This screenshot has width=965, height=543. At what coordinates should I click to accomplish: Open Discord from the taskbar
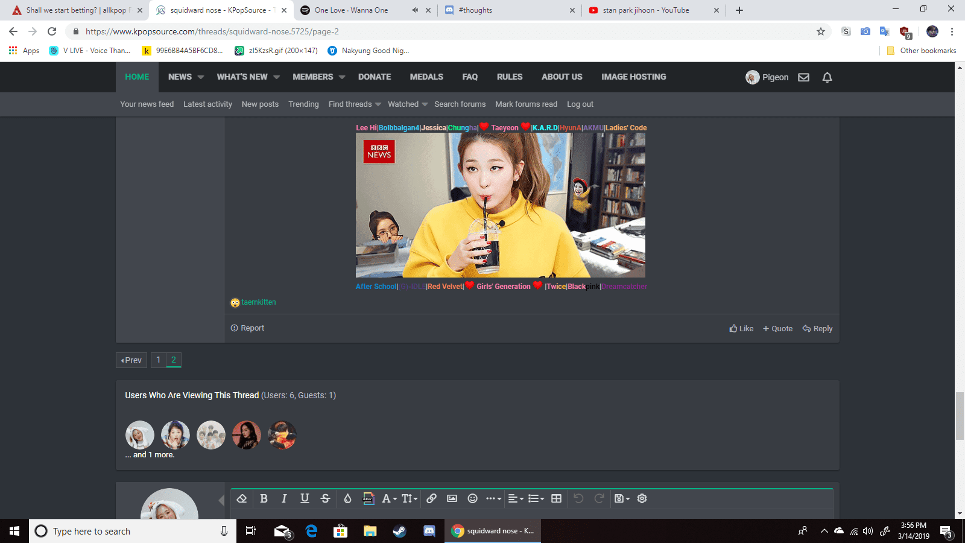pos(429,531)
